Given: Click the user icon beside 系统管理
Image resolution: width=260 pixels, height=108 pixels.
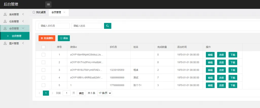Looking at the screenshot, I should tap(5, 14).
